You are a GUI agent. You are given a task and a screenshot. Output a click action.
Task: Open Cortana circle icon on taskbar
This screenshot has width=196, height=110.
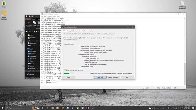pyautogui.click(x=42, y=108)
